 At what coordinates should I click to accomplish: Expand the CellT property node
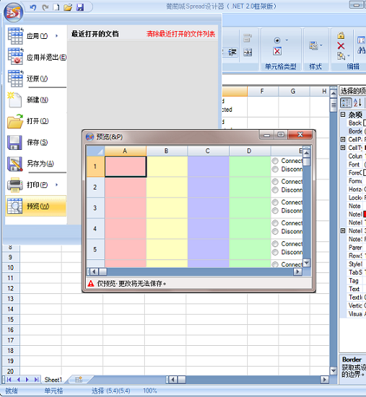[343, 148]
